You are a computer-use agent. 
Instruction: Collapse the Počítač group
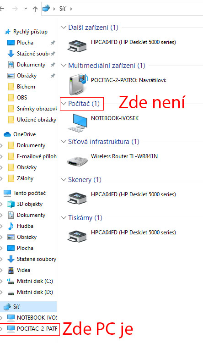[64, 104]
